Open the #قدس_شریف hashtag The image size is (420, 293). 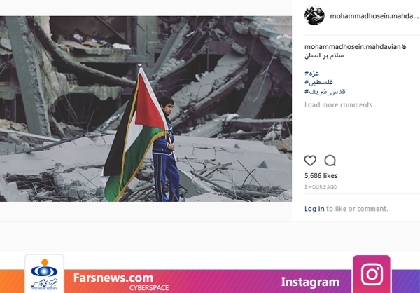[325, 92]
